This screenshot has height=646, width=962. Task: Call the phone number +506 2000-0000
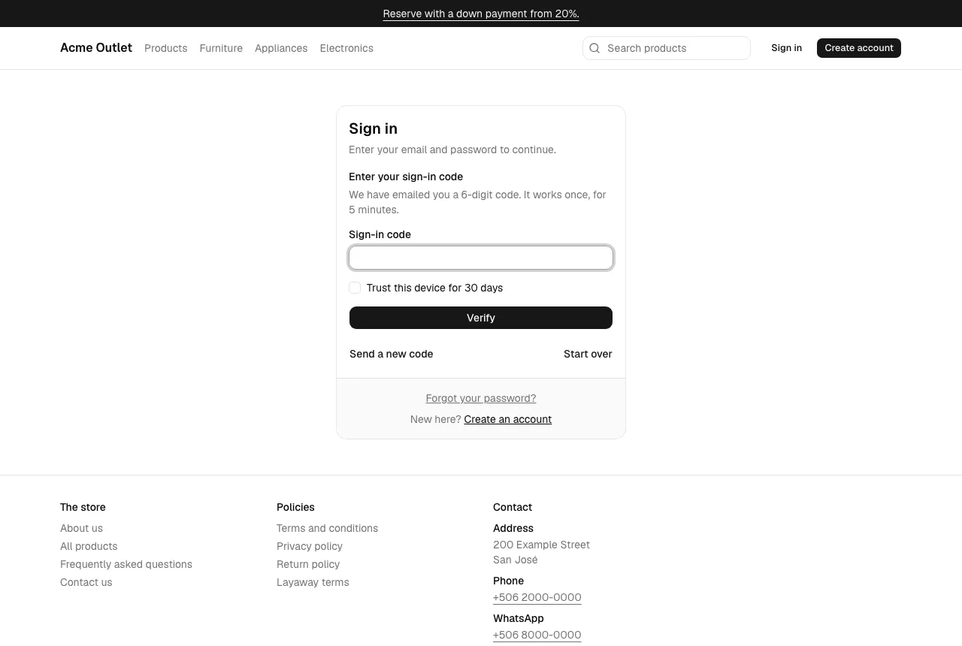537,597
